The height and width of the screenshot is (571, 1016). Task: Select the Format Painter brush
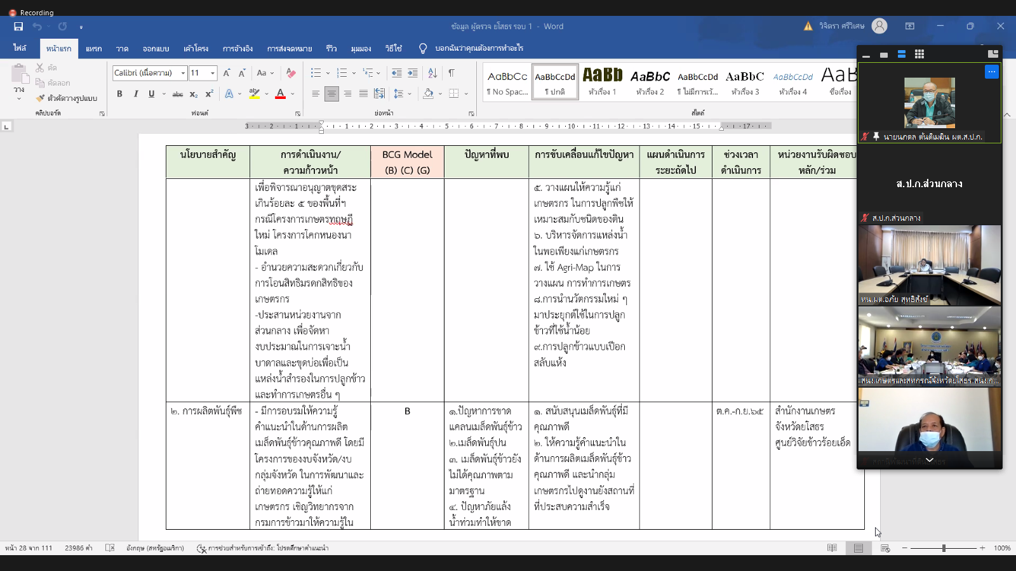pyautogui.click(x=66, y=98)
